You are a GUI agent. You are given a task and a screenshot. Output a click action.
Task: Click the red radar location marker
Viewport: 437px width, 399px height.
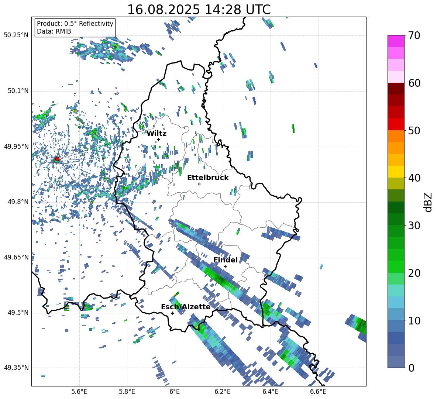[x=57, y=159]
